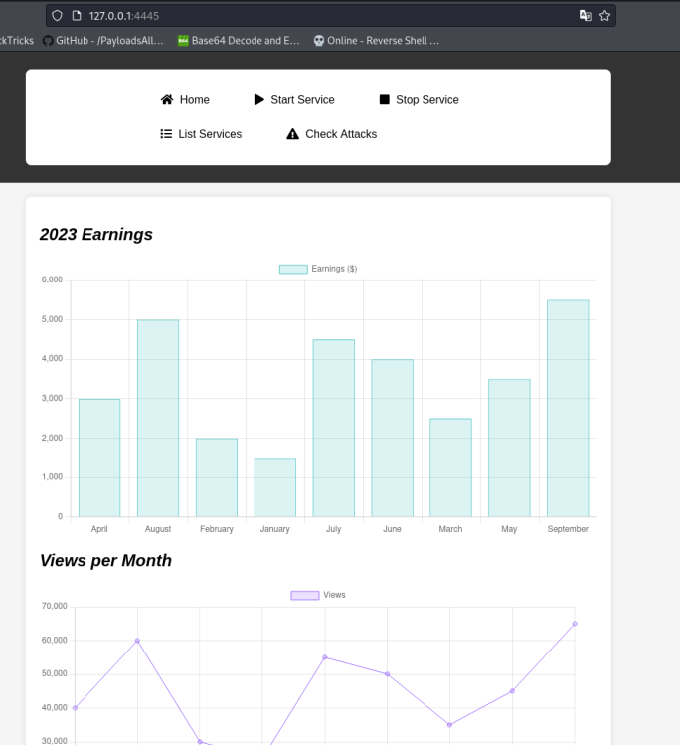This screenshot has width=680, height=745.
Task: Open Online Reverse Shell bookmark
Action: pos(376,41)
